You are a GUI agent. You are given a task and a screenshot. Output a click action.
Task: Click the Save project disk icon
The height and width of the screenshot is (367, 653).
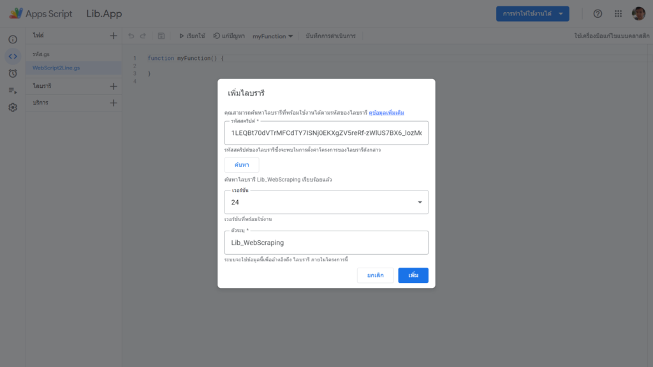(x=161, y=36)
